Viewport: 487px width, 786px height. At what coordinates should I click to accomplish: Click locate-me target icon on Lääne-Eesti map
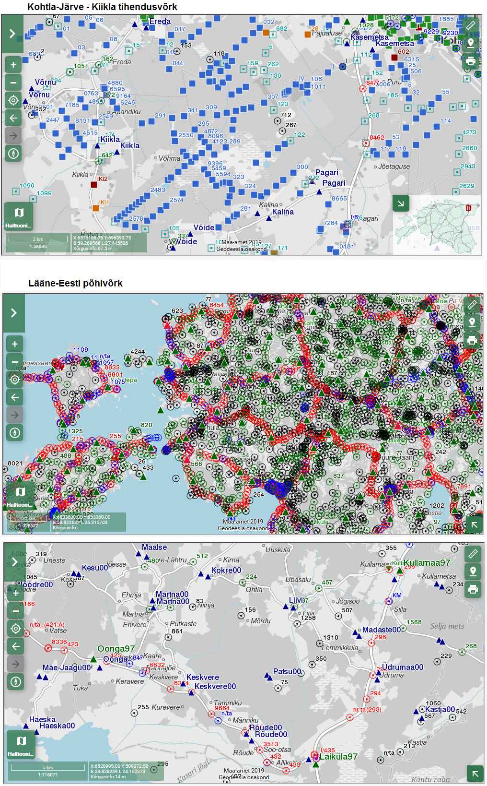coord(15,380)
